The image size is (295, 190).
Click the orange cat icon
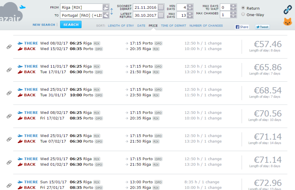288,22
